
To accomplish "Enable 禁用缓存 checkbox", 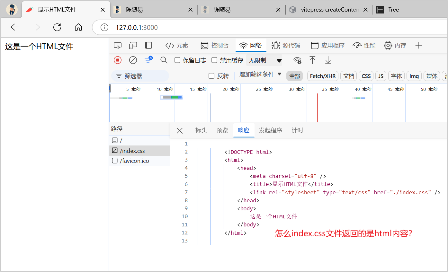I will click(x=214, y=60).
